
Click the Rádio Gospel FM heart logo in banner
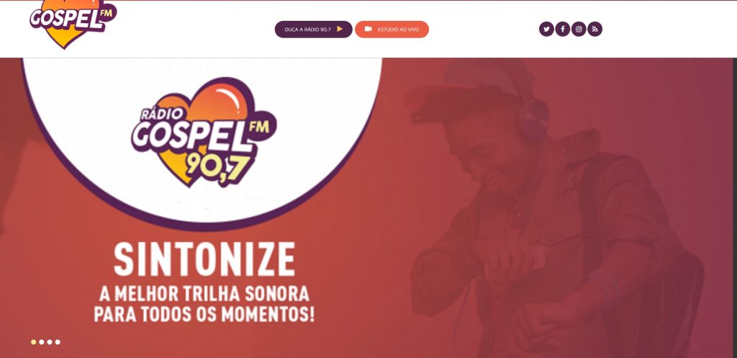204,133
